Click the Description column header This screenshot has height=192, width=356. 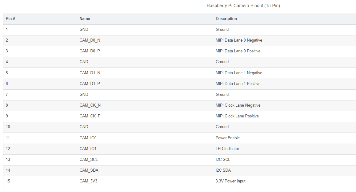click(x=226, y=19)
